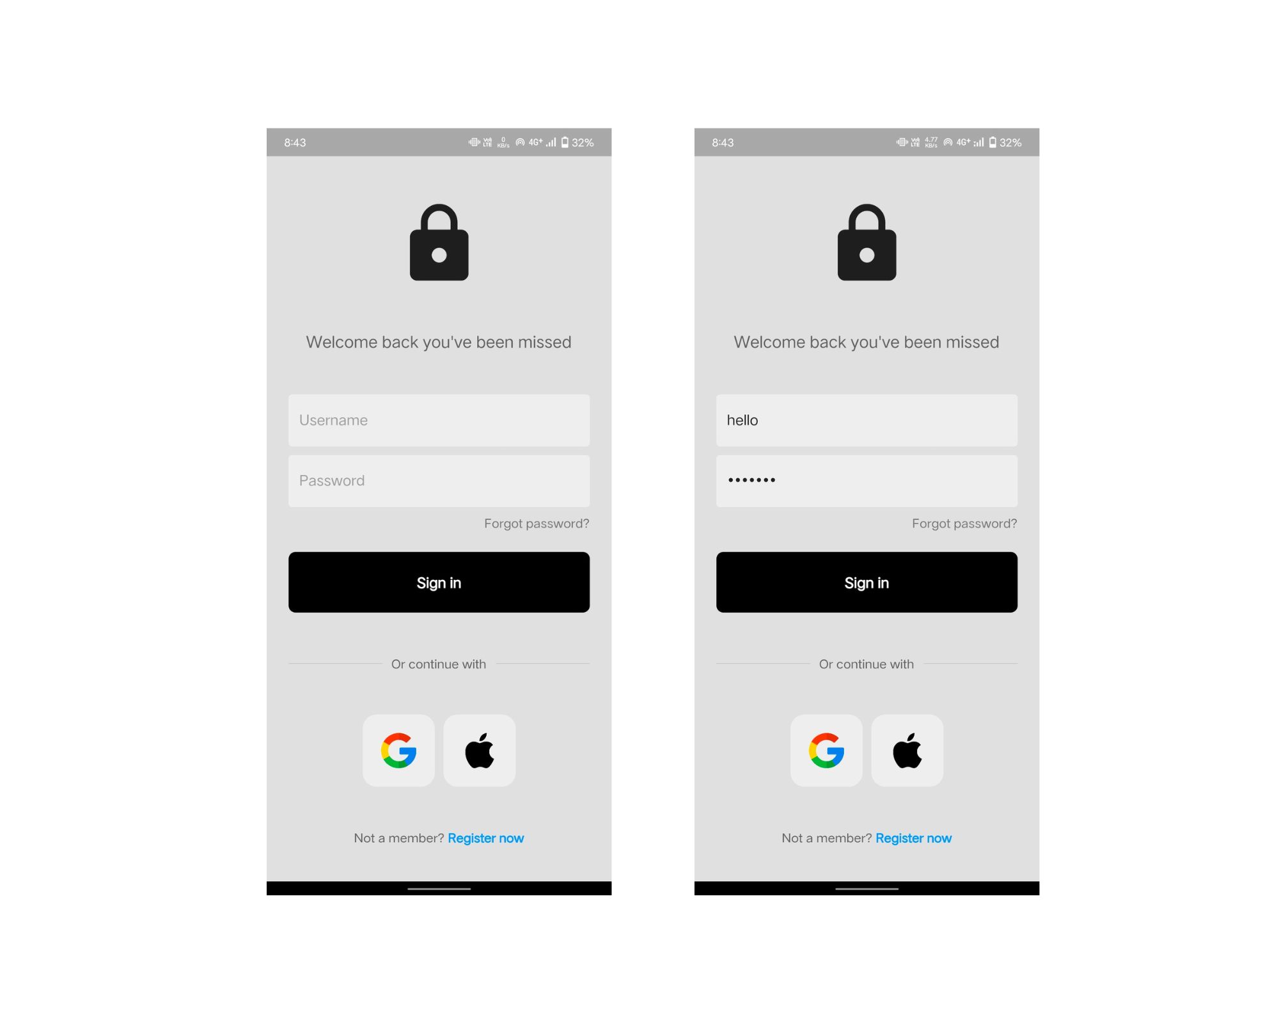Image resolution: width=1279 pixels, height=1023 pixels.
Task: Open Forgot password link on right screen
Action: [964, 524]
